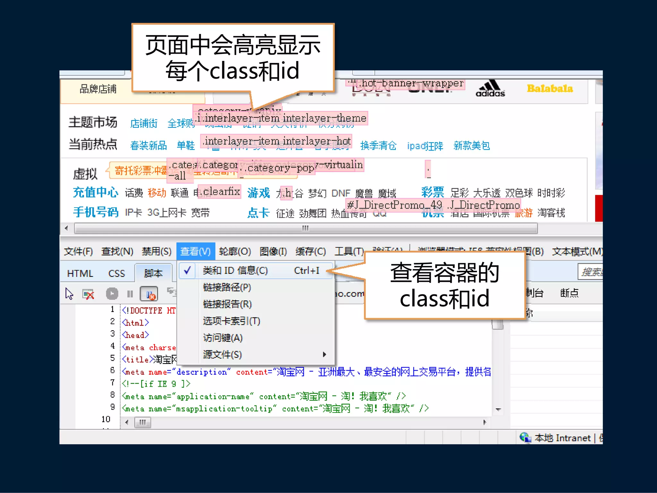
Task: Click the 联通 link
Action: 180,193
